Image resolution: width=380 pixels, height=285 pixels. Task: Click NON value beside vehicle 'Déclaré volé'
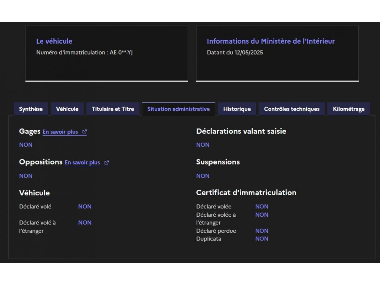85,206
